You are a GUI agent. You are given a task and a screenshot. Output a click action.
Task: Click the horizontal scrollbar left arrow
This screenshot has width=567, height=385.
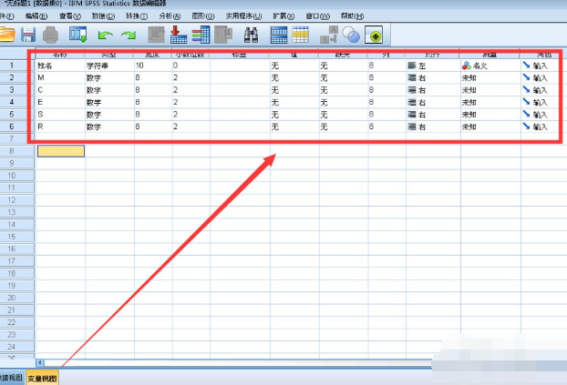tap(39, 361)
